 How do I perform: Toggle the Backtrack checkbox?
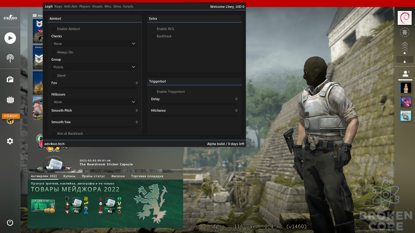pos(154,36)
